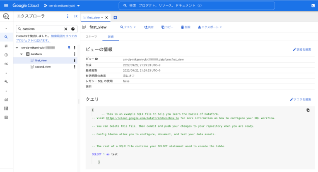Viewport: 318px width, 172px height.
Task: Open data transfers icon in left sidebar
Action: [6, 46]
